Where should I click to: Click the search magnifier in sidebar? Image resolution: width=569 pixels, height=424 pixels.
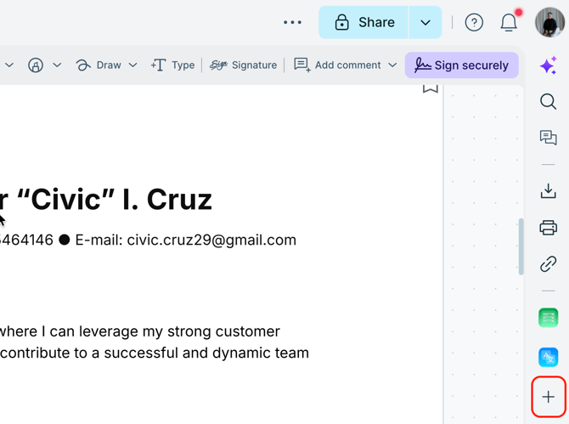click(549, 102)
